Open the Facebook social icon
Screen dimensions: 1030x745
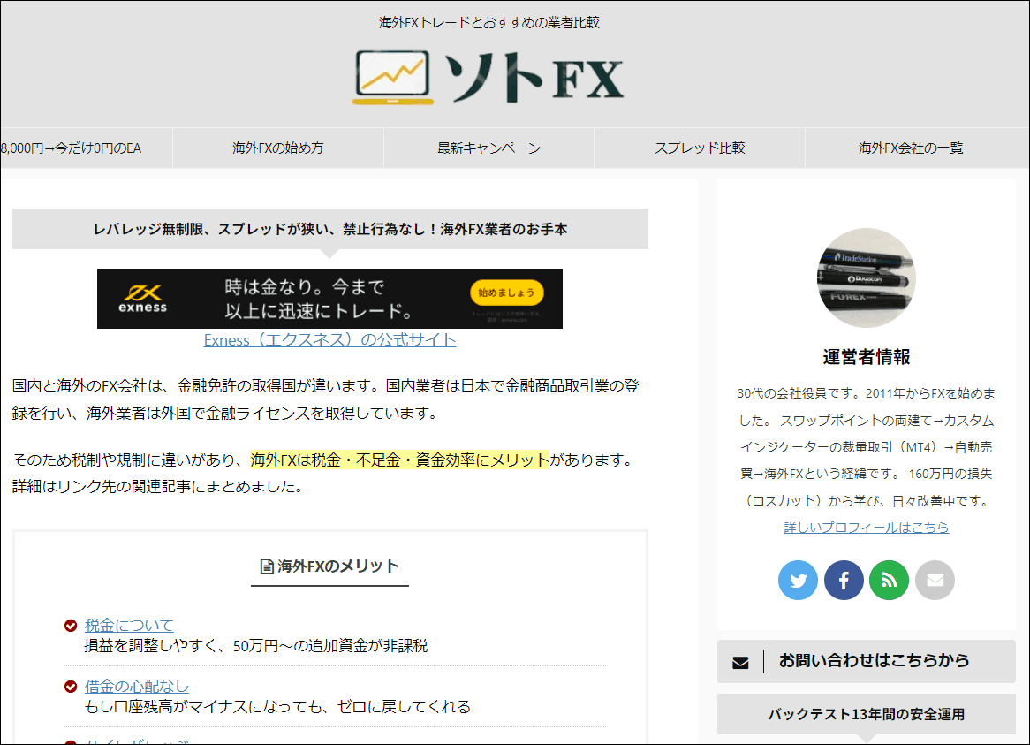tap(844, 581)
